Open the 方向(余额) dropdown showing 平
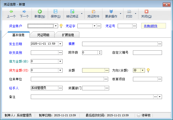The image size is (173, 120). click(x=143, y=71)
